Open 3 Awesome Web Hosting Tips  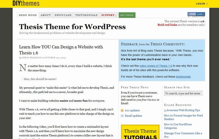click(x=182, y=110)
